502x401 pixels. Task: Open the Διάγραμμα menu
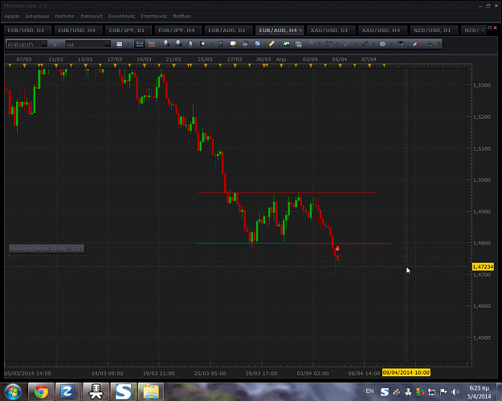pos(37,16)
